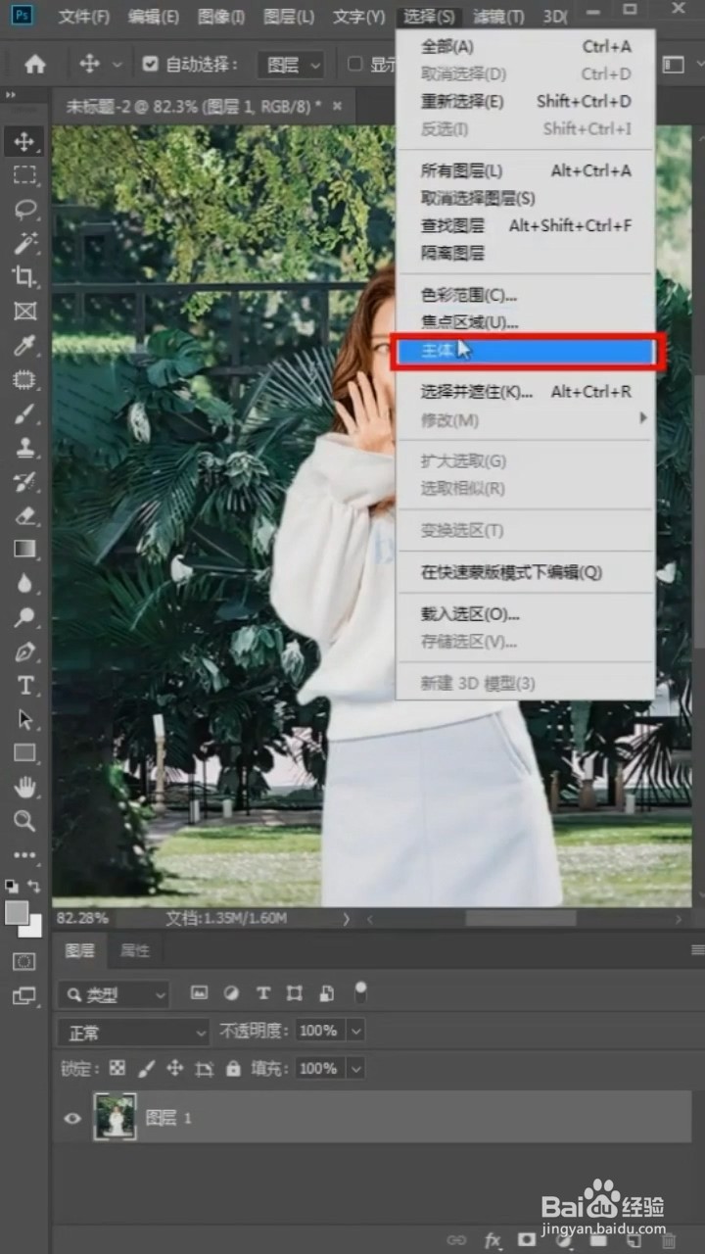Toggle lock position cross-arrows icon
Viewport: 705px width, 1254px height.
point(175,1068)
